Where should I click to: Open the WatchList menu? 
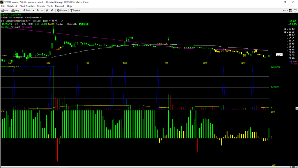[12, 6]
